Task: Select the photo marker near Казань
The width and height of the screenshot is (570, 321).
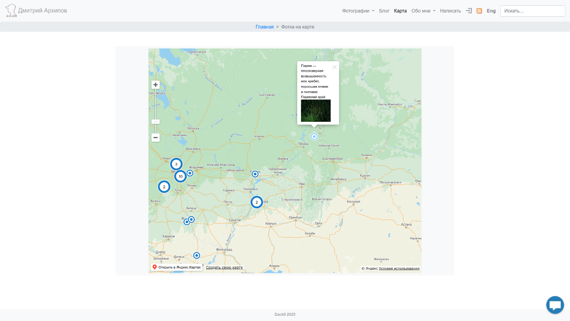Action: [x=255, y=174]
